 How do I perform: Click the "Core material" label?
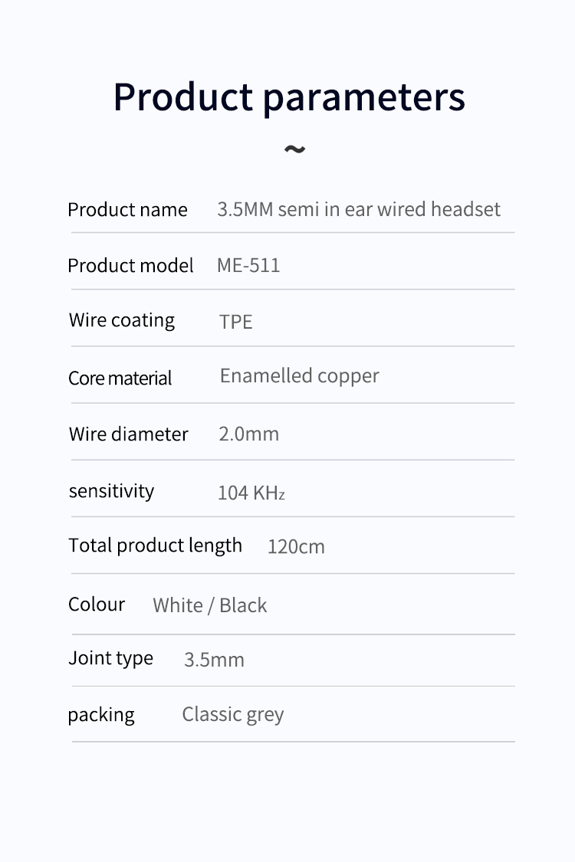[120, 378]
